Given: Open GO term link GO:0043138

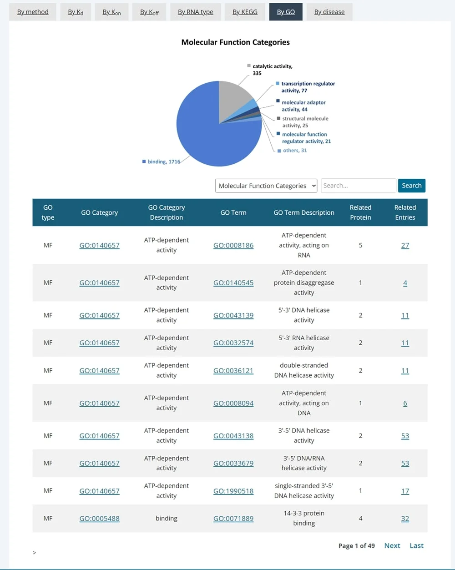Looking at the screenshot, I should coord(233,436).
